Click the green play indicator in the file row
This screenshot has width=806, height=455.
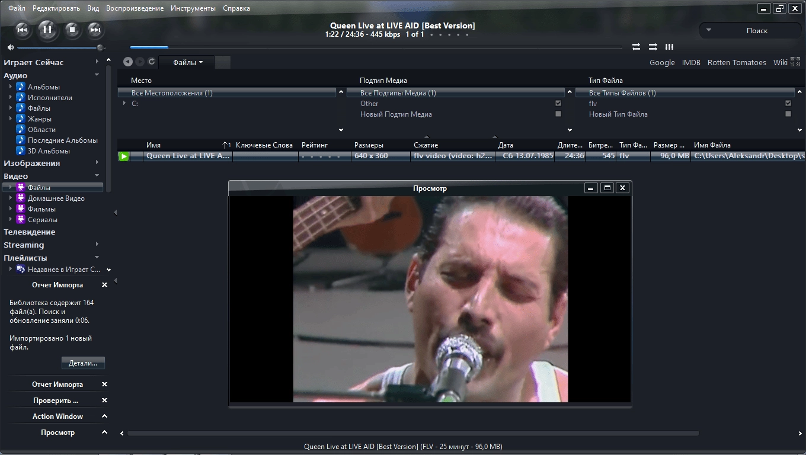pyautogui.click(x=123, y=156)
